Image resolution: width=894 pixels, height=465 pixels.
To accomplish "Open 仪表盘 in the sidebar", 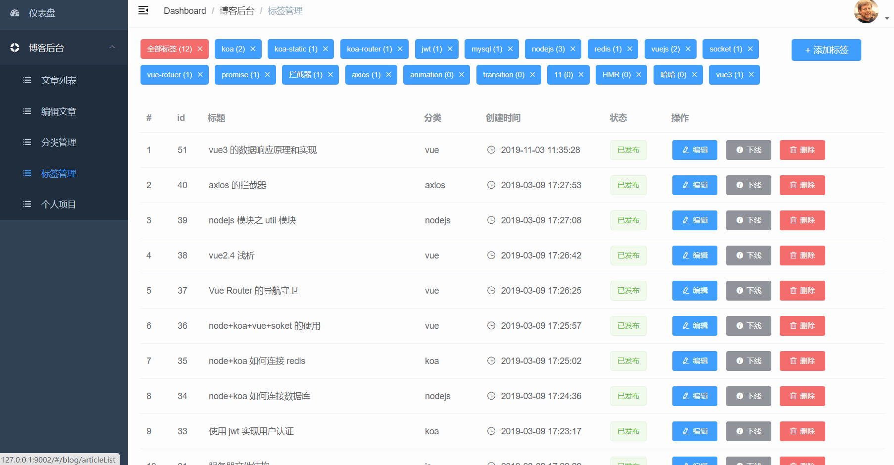I will tap(64, 13).
